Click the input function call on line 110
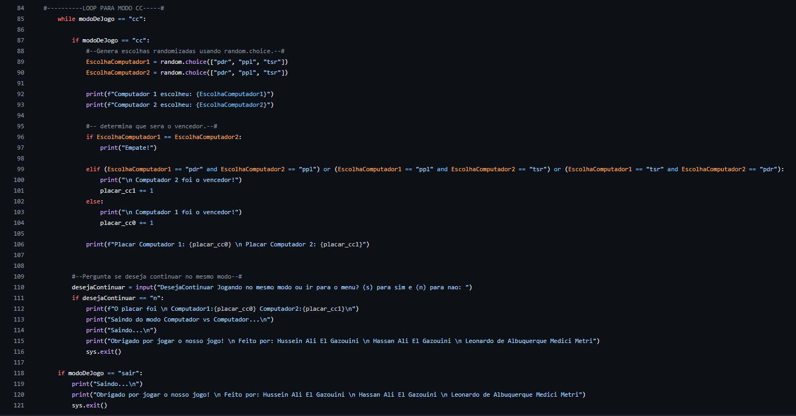Image resolution: width=796 pixels, height=416 pixels. (144, 287)
